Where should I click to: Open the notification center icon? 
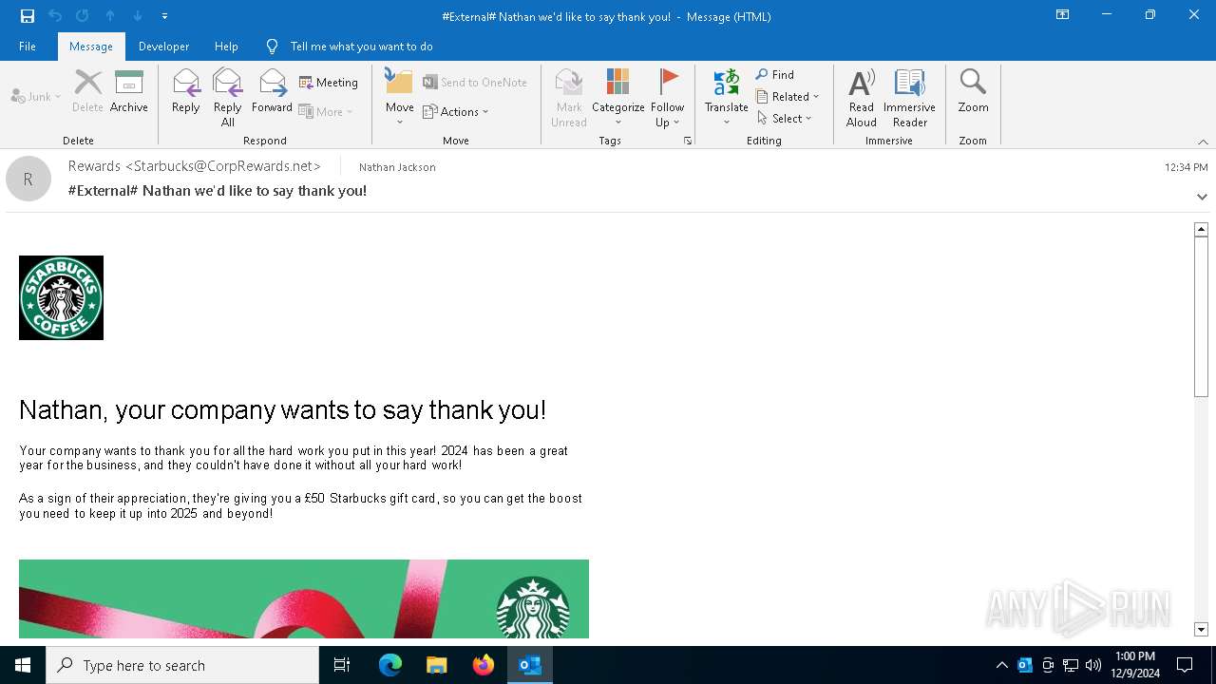coord(1185,665)
